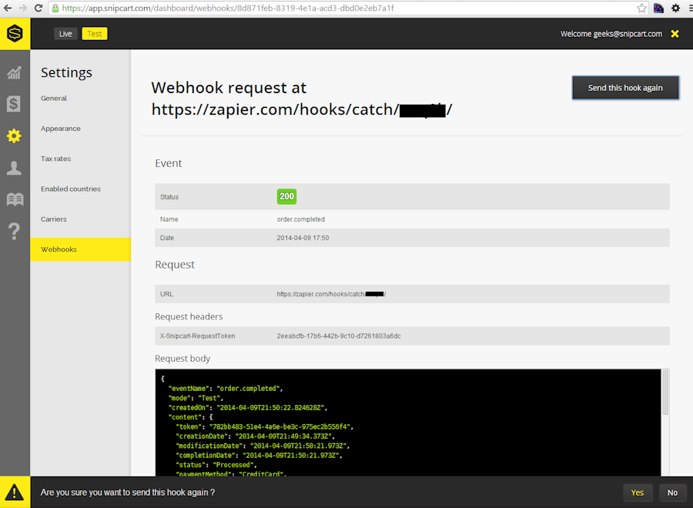Click the yellow X logout icon
This screenshot has height=508, width=693.
[675, 34]
